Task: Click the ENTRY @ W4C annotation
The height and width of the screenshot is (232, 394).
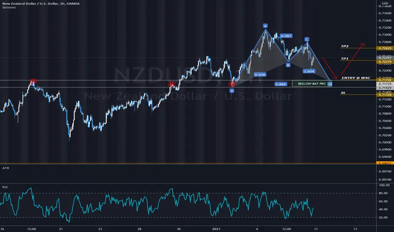Action: [x=356, y=78]
